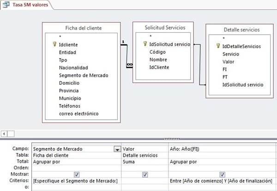Click the infinity symbol on the relationship line
277x191 pixels.
(x=129, y=65)
